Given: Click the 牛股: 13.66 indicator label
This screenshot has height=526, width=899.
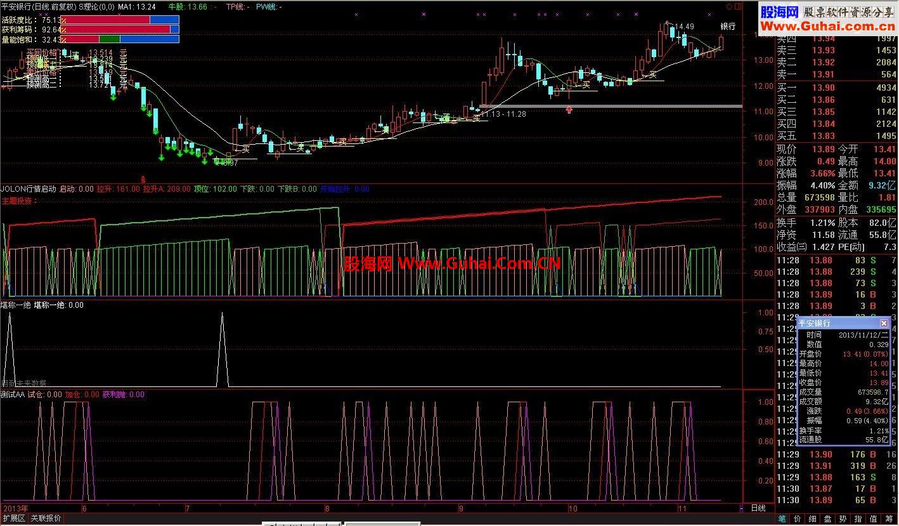Looking at the screenshot, I should point(189,6).
